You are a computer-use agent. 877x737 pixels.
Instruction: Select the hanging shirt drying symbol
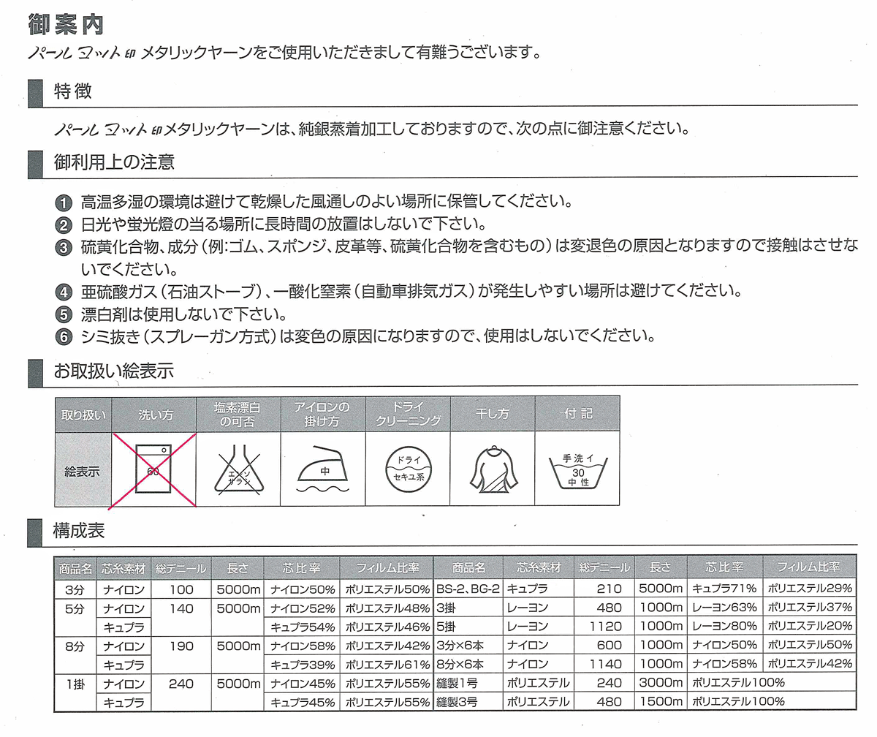pos(493,470)
